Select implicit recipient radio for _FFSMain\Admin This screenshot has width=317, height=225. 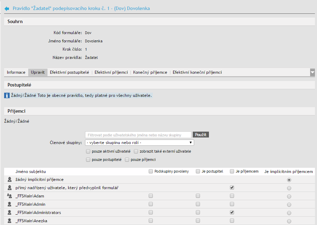pos(289,205)
